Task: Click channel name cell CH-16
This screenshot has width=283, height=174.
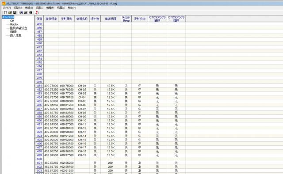Action: (82, 144)
